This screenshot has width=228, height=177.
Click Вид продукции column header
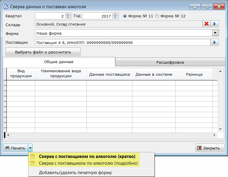pos(21,74)
